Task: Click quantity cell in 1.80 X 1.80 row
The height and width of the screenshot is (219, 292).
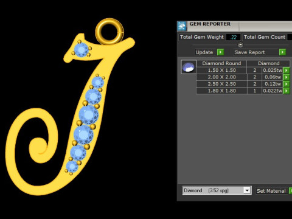Action: tap(254, 91)
